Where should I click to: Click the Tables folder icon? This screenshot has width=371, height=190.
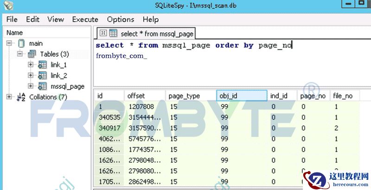pyautogui.click(x=32, y=54)
